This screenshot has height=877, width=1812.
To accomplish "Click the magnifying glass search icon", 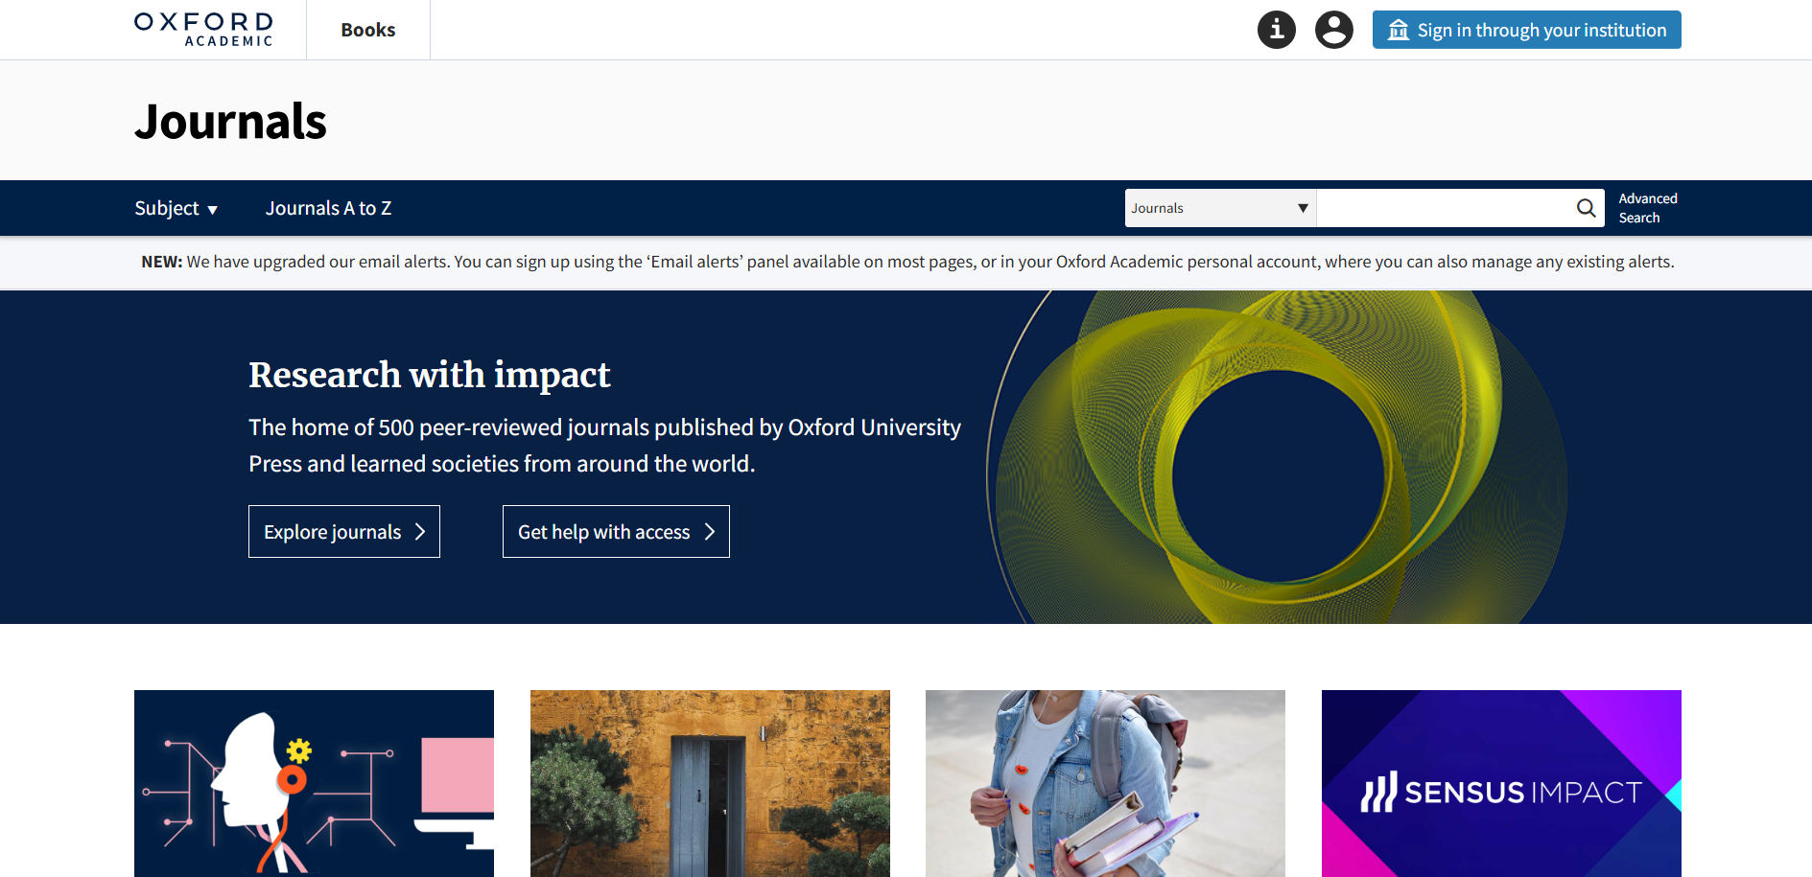I will click(1586, 208).
